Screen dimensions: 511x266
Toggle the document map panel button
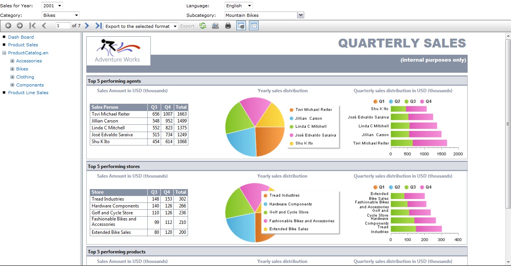[254, 26]
